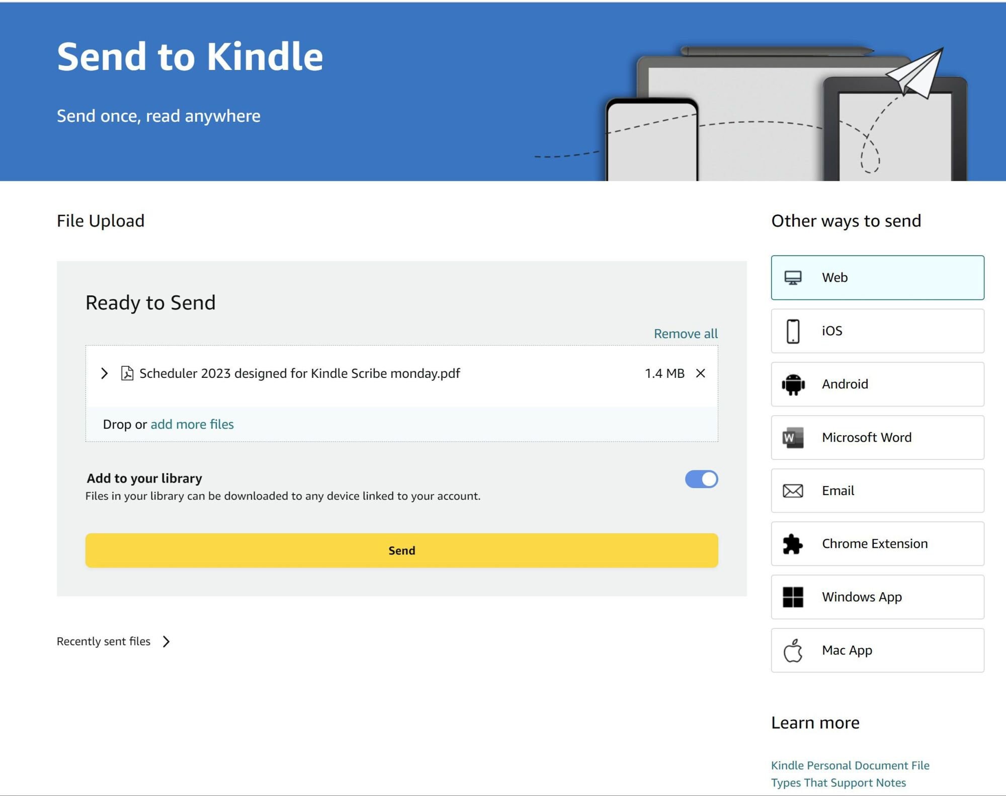1006x796 pixels.
Task: Select the Web option in Other ways to send
Action: (x=877, y=277)
